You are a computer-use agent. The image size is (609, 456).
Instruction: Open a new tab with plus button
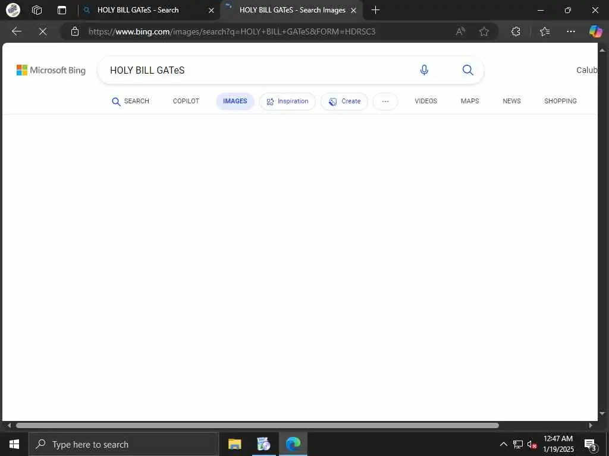(375, 10)
